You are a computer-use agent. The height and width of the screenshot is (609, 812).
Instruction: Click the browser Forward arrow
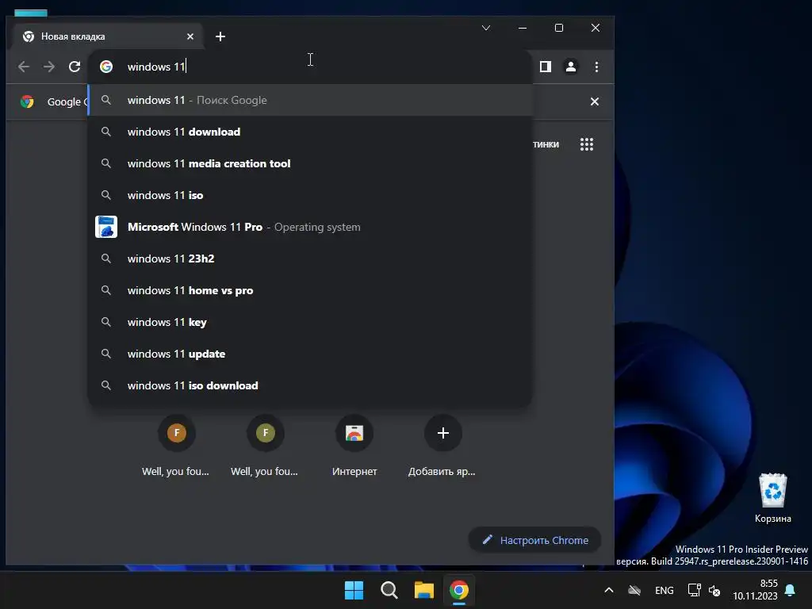tap(49, 67)
